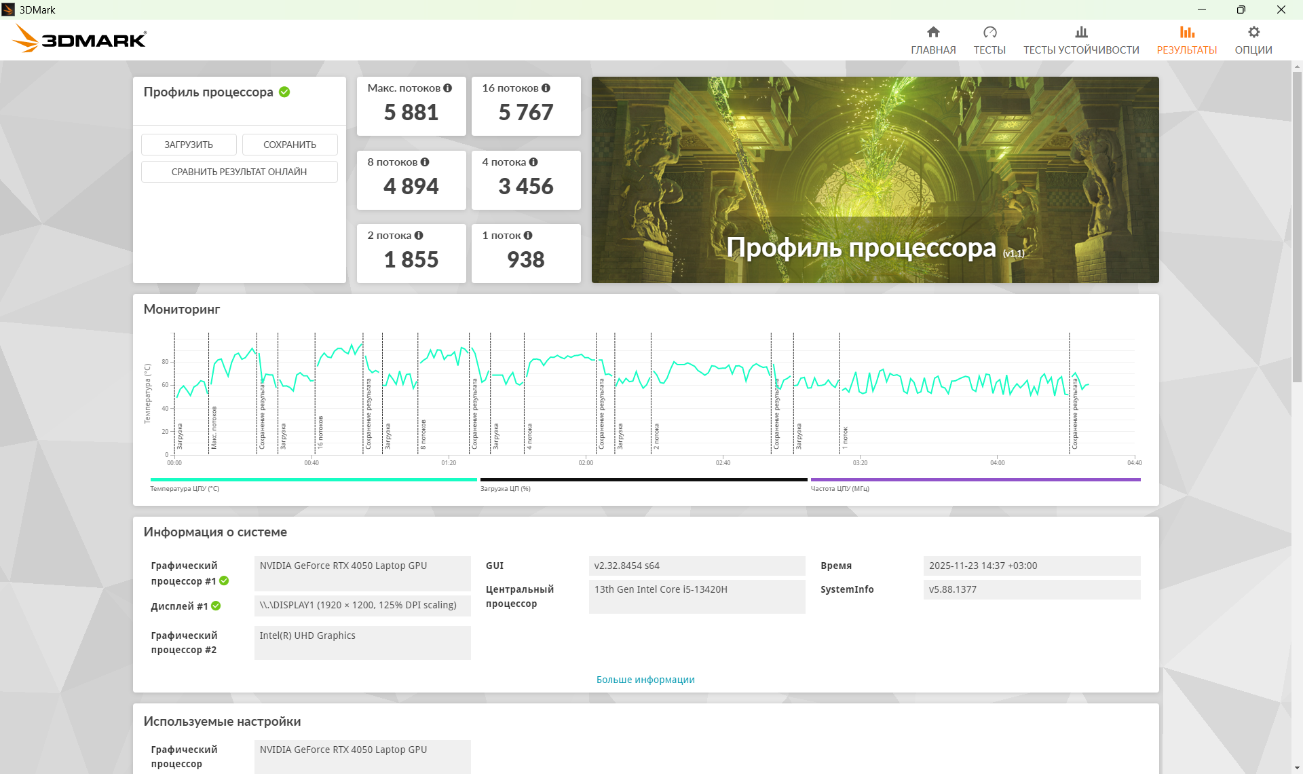Click the ЗАГРУЗИТЬ button
Image resolution: width=1303 pixels, height=774 pixels.
(x=189, y=145)
